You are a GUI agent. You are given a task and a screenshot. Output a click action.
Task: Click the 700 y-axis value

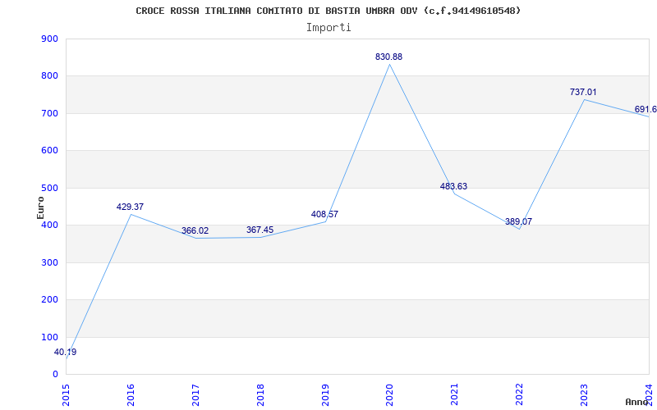[49, 113]
